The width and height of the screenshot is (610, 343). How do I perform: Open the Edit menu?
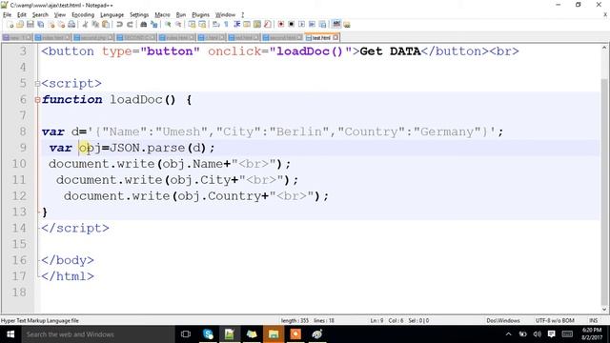(x=22, y=15)
